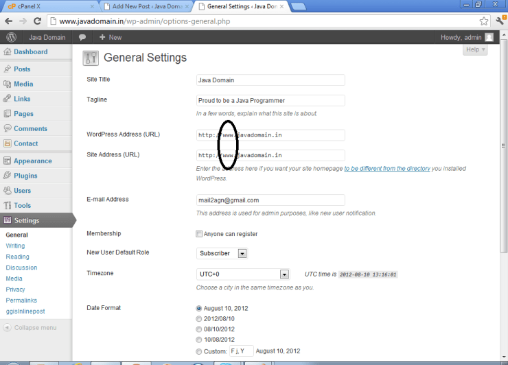Click the admin avatar next to Howdy
The image size is (508, 365).
tap(489, 37)
